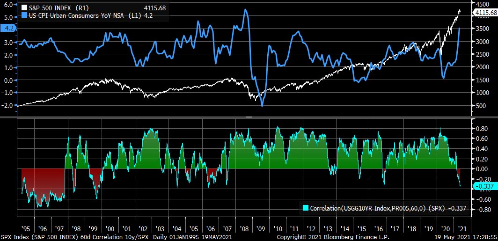Click the -1.0 label on left axis
The height and width of the screenshot is (241, 498).
[7, 92]
